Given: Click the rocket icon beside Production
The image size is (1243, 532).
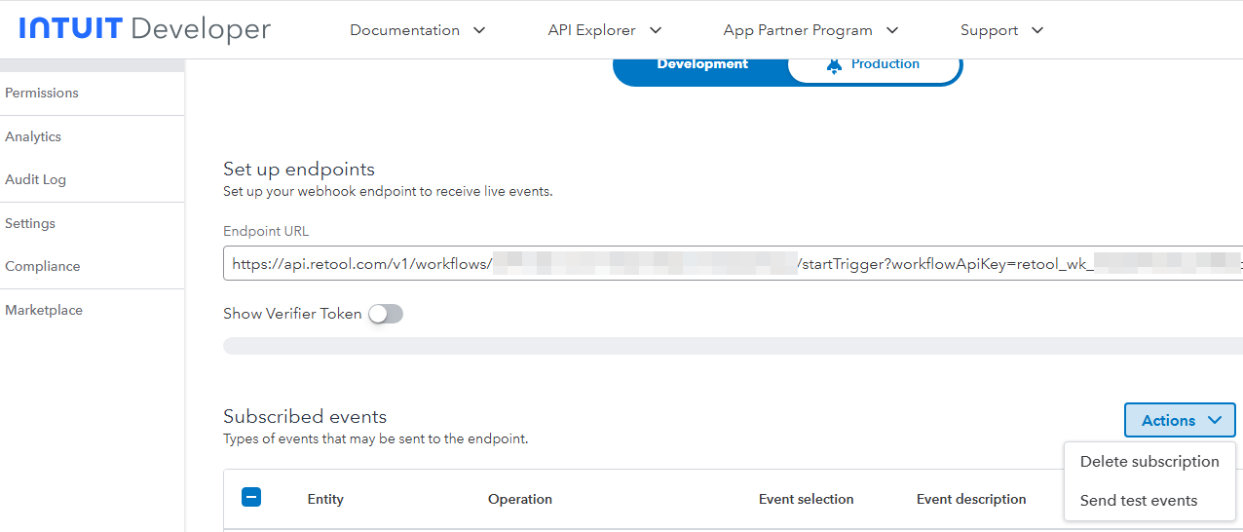Looking at the screenshot, I should click(834, 65).
